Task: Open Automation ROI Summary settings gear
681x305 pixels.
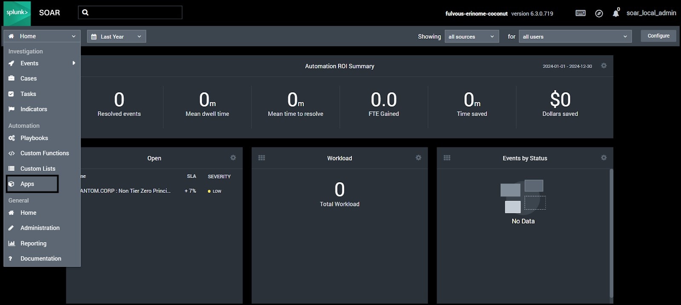Action: [604, 66]
